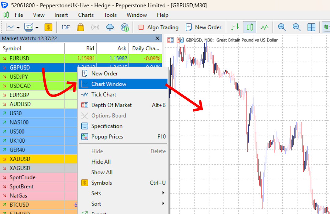This screenshot has width=330, height=214.
Task: Open the Help menu
Action: 163,15
